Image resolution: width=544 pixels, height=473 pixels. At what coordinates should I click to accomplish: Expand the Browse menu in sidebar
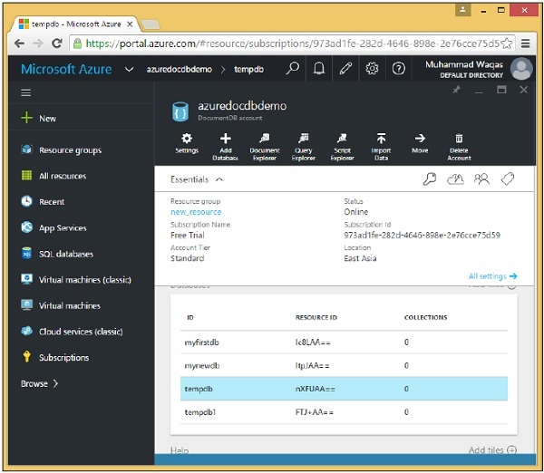tap(39, 383)
